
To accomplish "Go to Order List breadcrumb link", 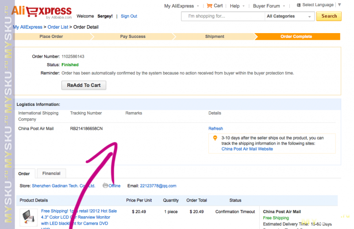I will coord(58,27).
